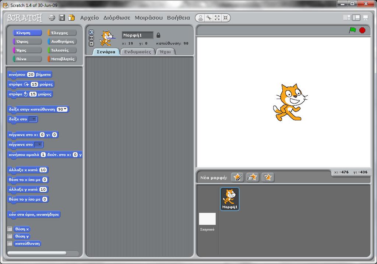Select the duplicate stamp tool

coord(201,18)
